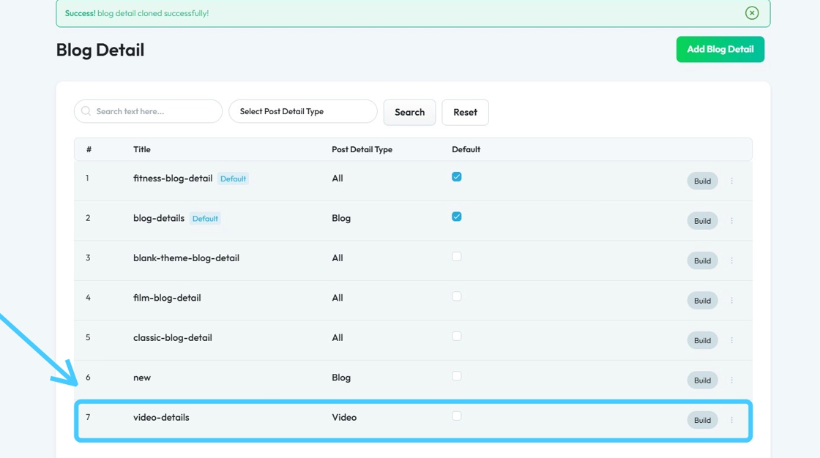Open the three-dot menu for film-blog-detail
This screenshot has width=820, height=458.
[x=731, y=301]
